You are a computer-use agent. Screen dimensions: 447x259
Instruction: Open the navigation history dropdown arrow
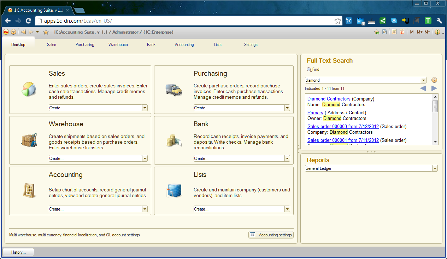point(37,32)
